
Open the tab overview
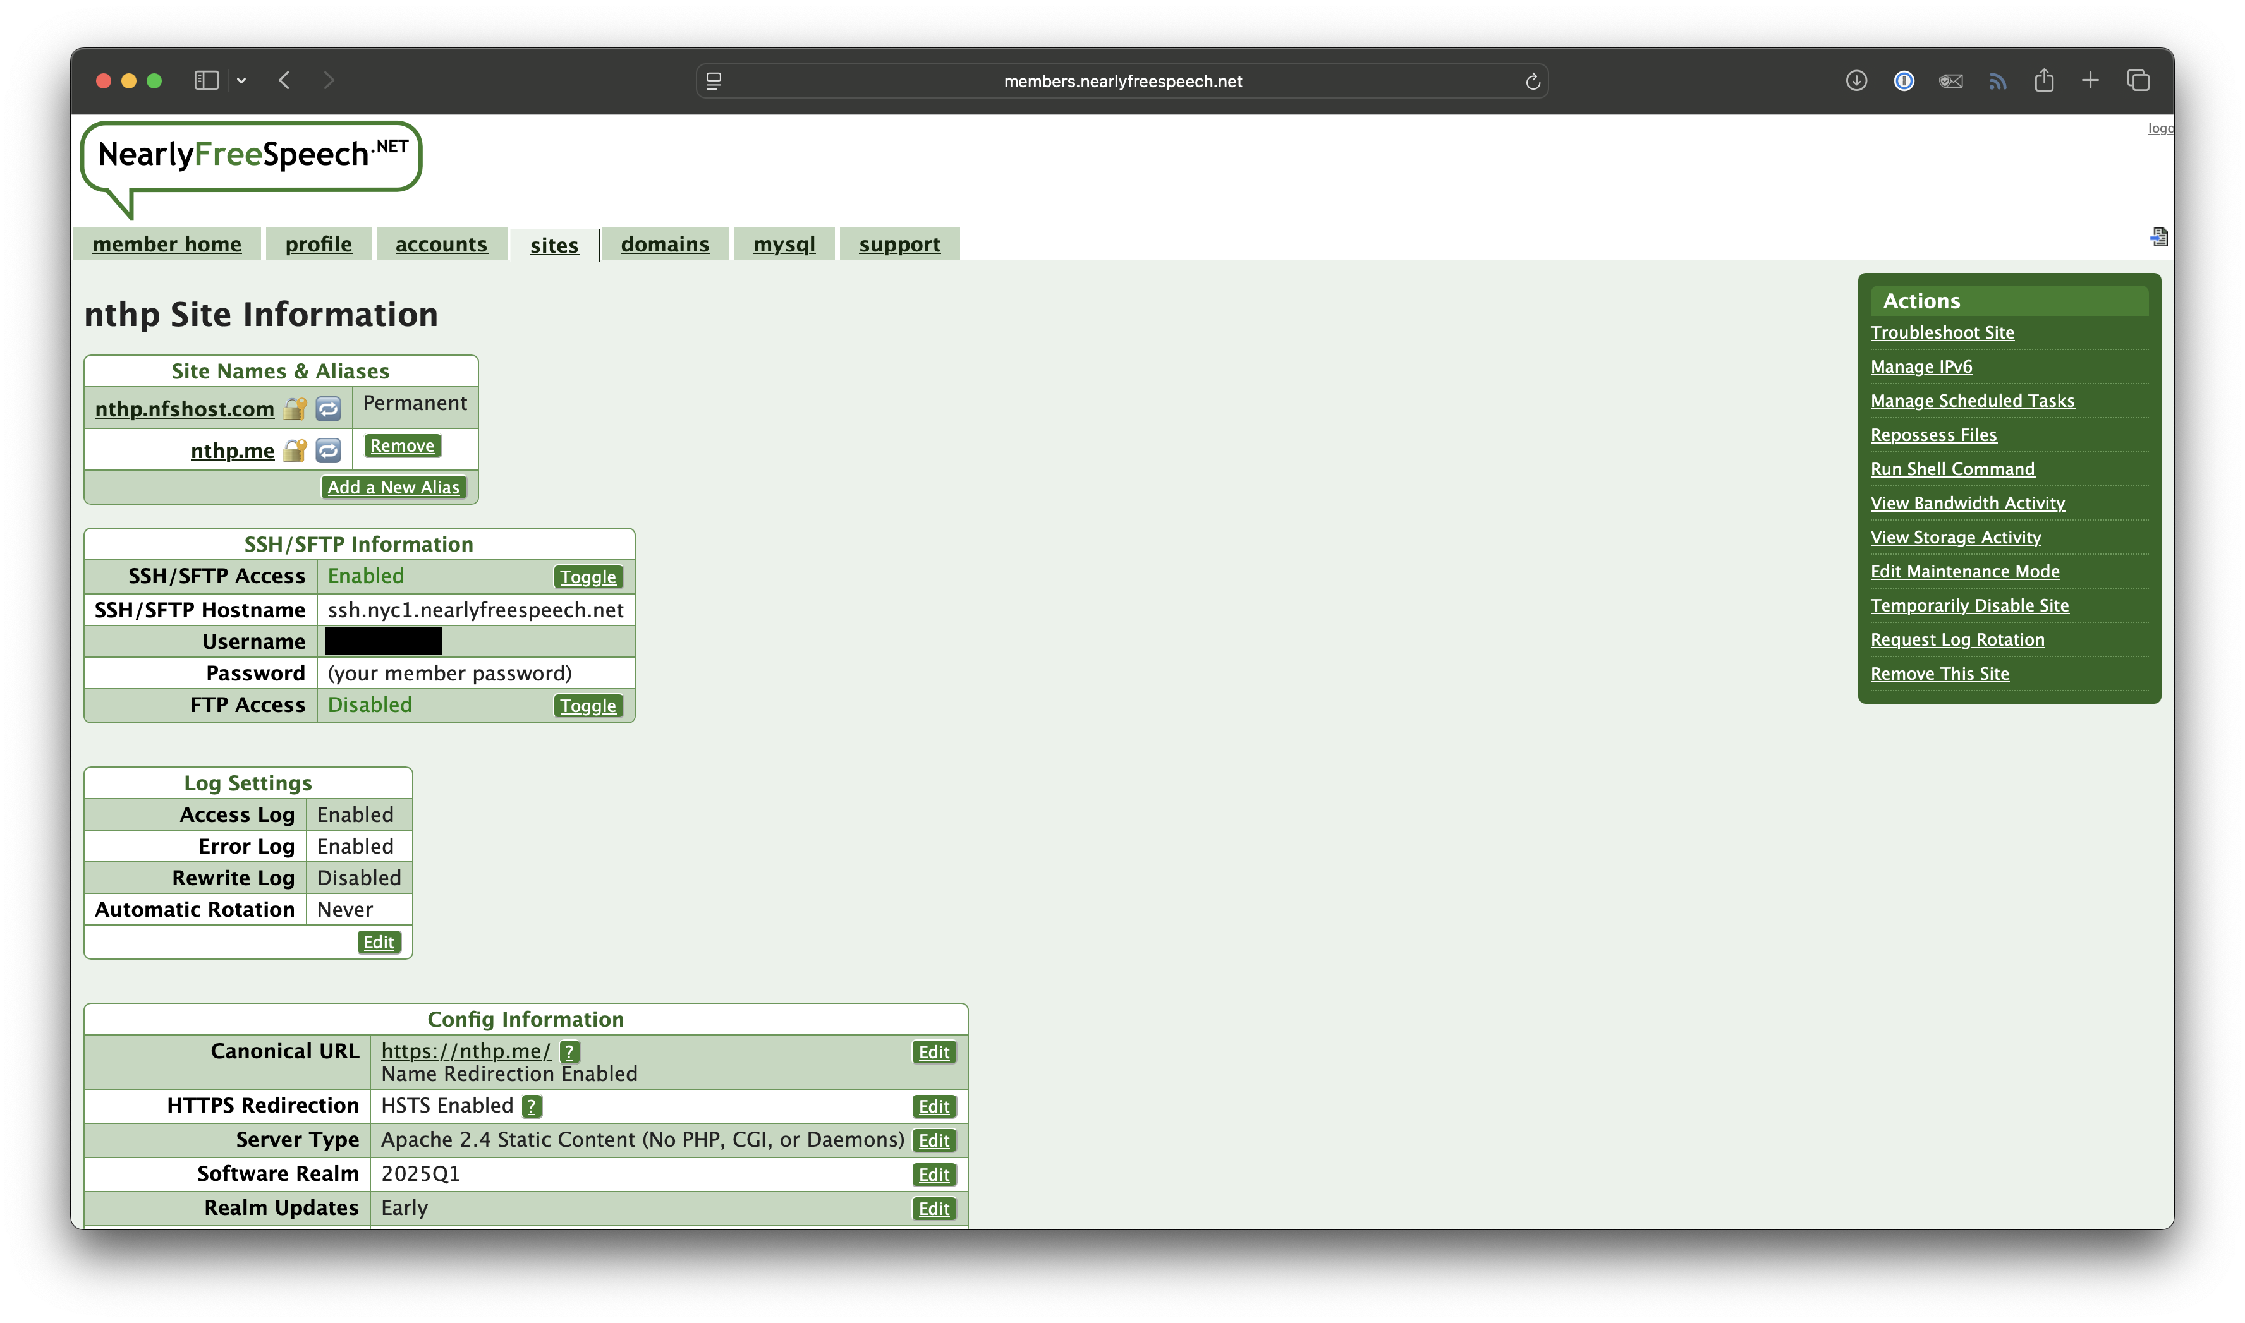click(x=2138, y=81)
